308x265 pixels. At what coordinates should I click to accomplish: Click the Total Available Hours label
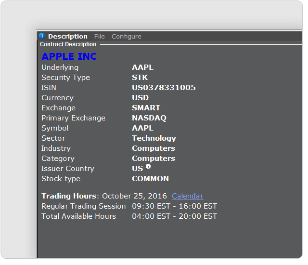pyautogui.click(x=79, y=216)
